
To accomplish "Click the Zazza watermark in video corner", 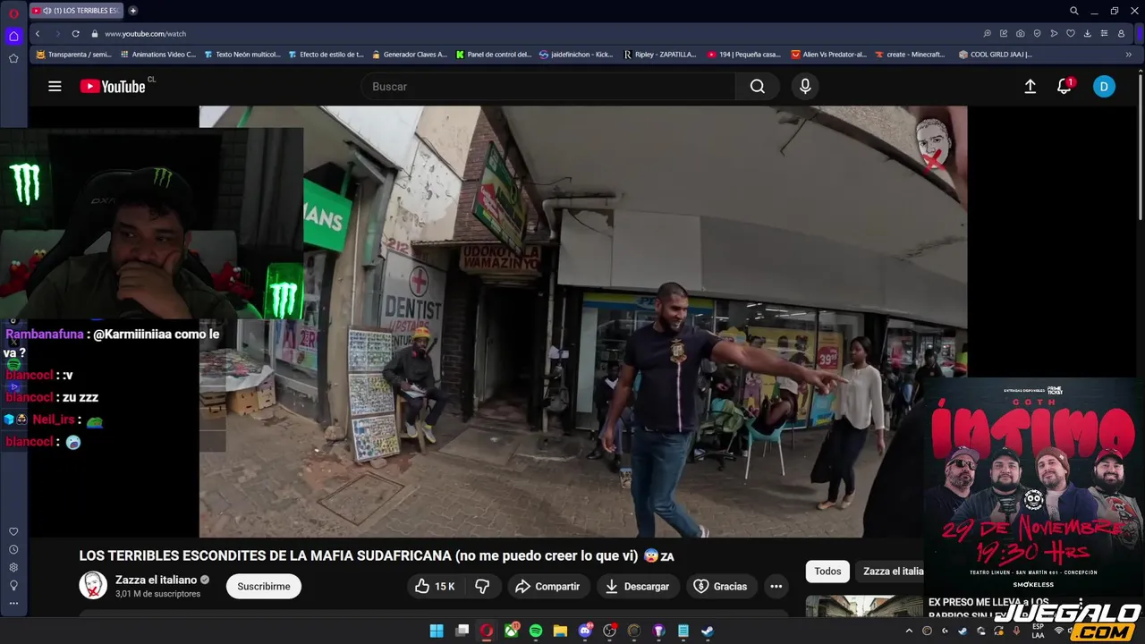I will tap(933, 143).
